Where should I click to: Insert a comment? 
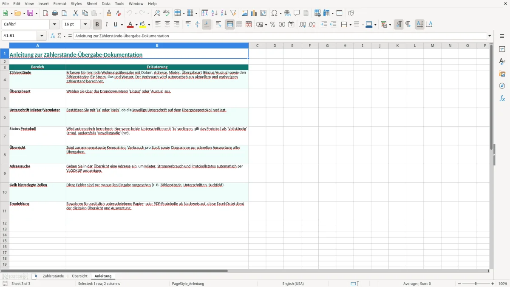pos(297,13)
